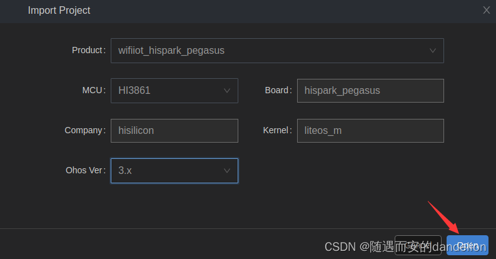Click the Product dropdown chevron arrow
The image size is (496, 259).
point(432,51)
